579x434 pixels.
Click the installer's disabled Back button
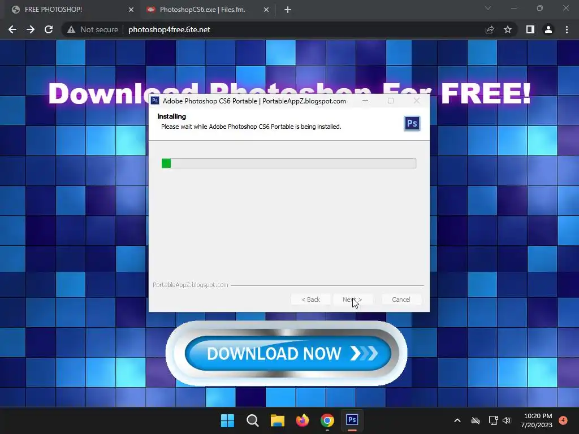coord(310,300)
